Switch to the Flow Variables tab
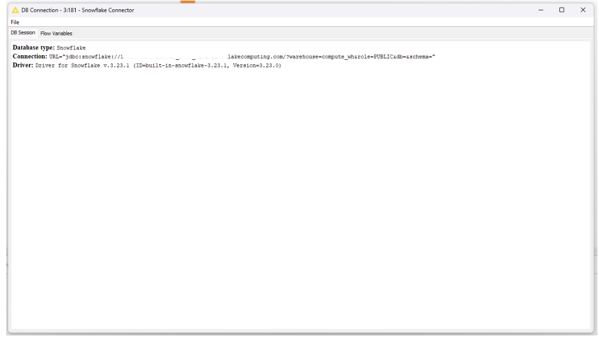The height and width of the screenshot is (338, 599). [x=56, y=33]
